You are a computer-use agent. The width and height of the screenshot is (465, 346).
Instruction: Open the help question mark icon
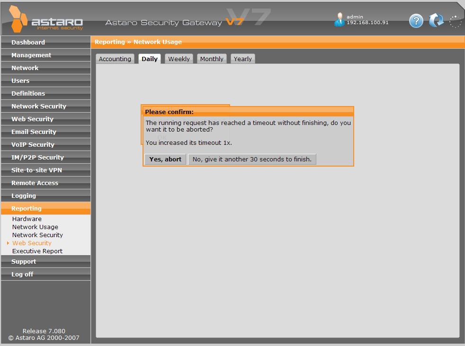click(x=416, y=21)
